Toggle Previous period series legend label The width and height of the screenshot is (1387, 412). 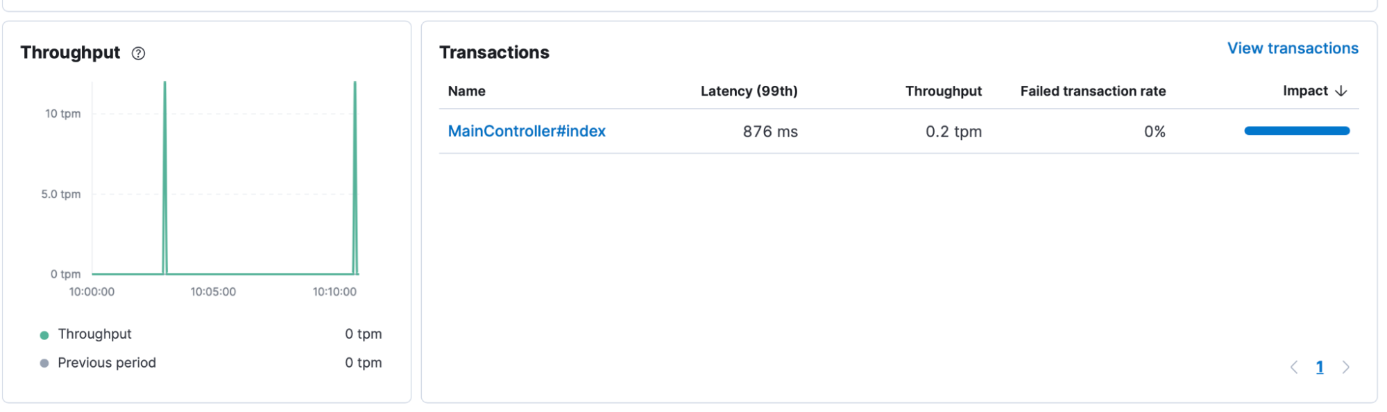107,363
